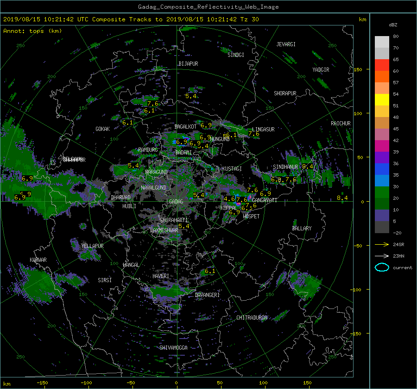Viewport: 417px width, 389px height.
Task: Pick the light blue 30 dBZ legend swatch
Action: [x=382, y=180]
